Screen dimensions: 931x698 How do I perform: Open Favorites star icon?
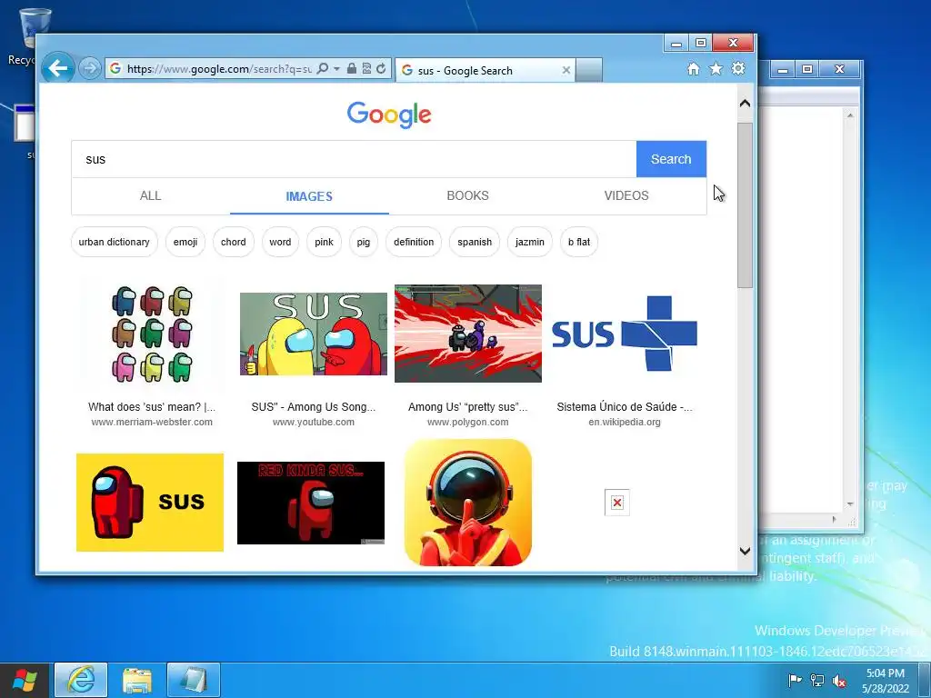(x=716, y=69)
